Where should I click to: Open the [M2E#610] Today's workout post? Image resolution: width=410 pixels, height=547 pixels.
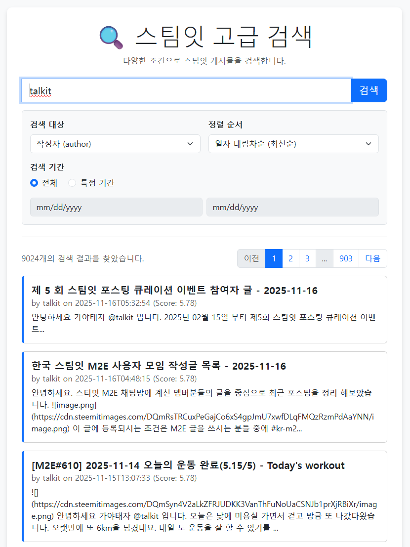[188, 465]
